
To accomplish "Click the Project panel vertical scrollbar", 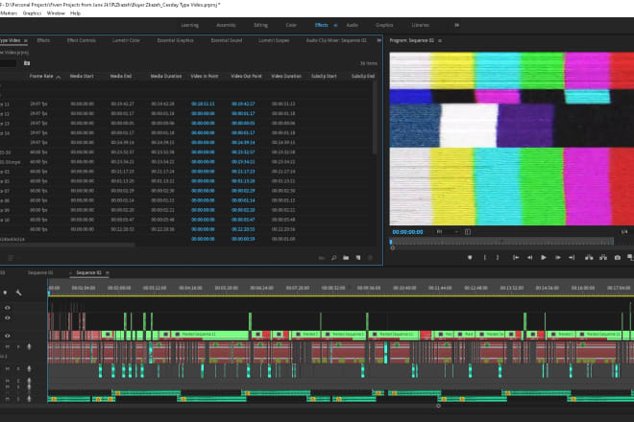I will click(x=375, y=117).
